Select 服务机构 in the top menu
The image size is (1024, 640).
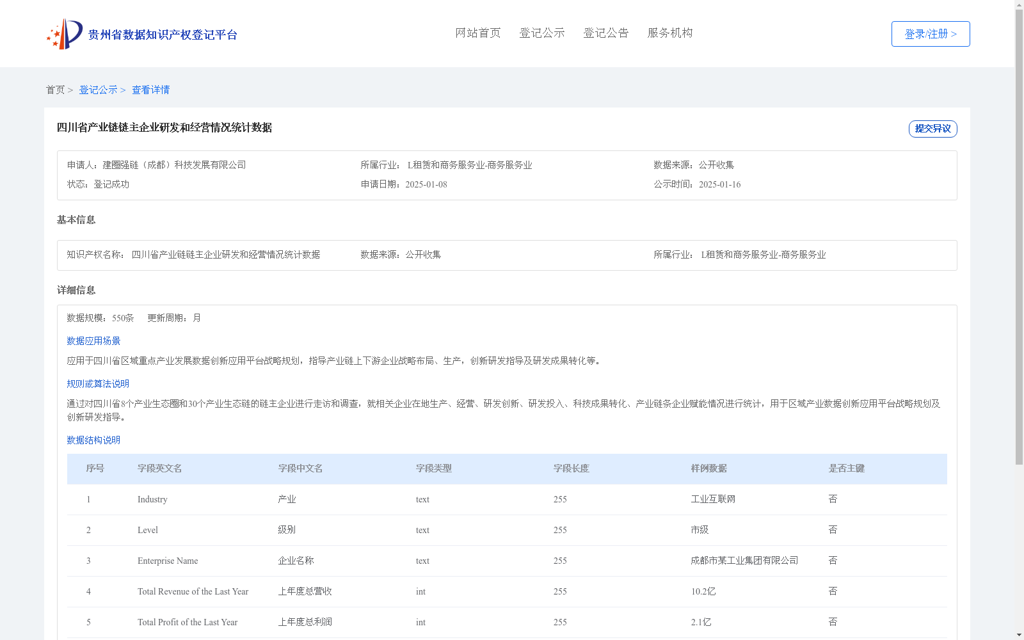coord(670,33)
